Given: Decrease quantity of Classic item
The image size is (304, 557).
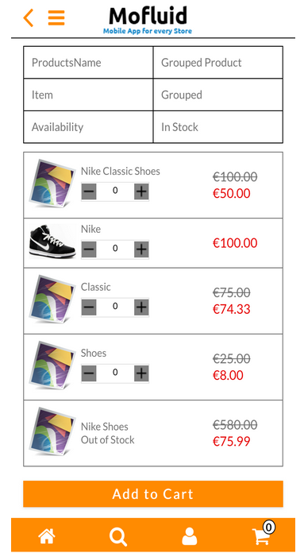Looking at the screenshot, I should [89, 307].
